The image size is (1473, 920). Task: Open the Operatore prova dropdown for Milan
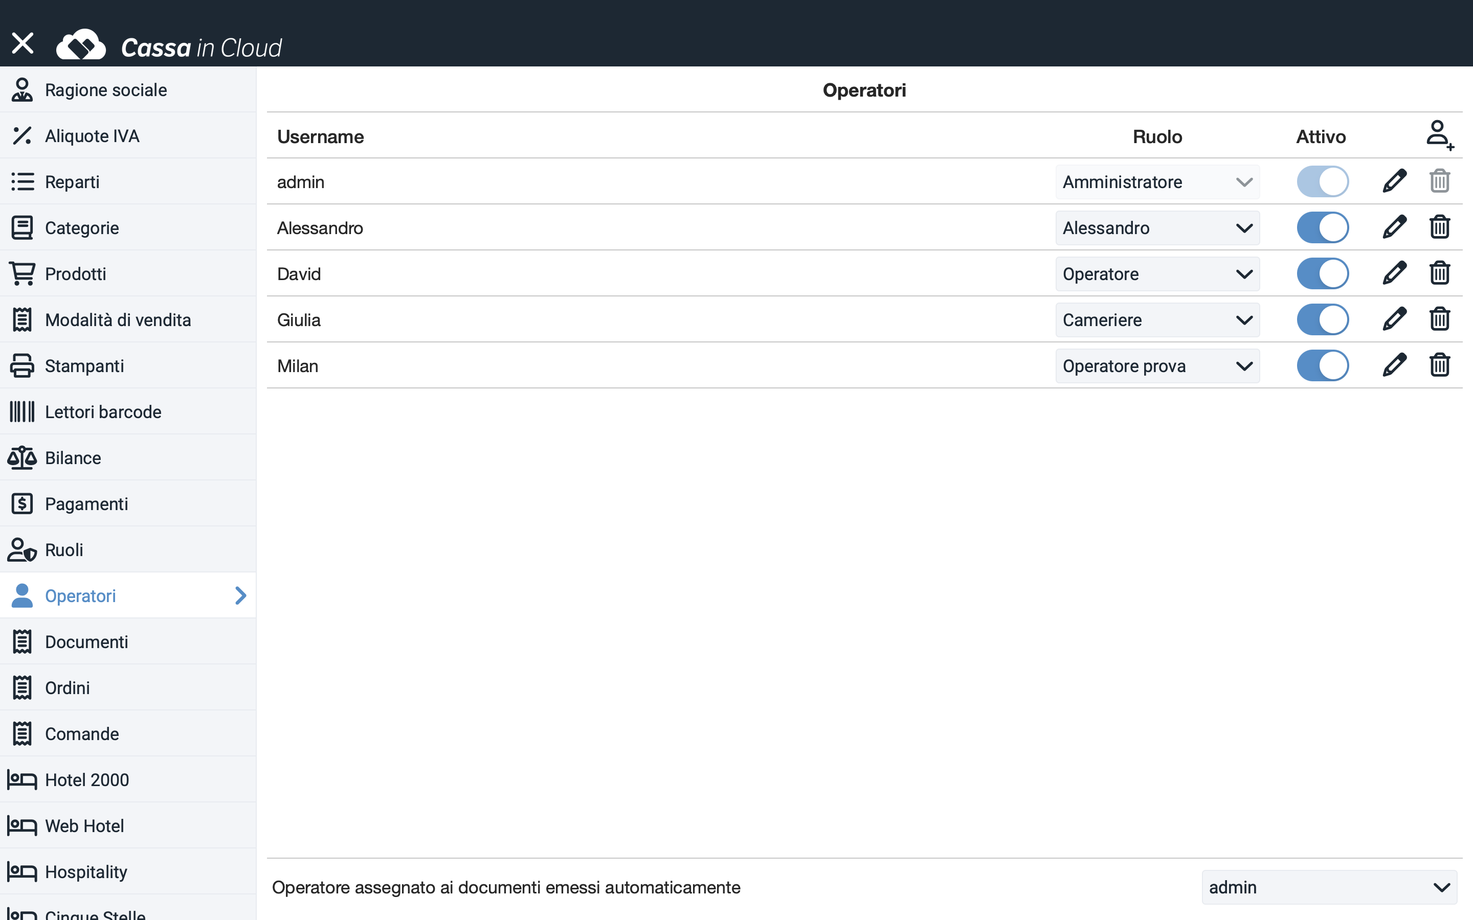tap(1157, 365)
